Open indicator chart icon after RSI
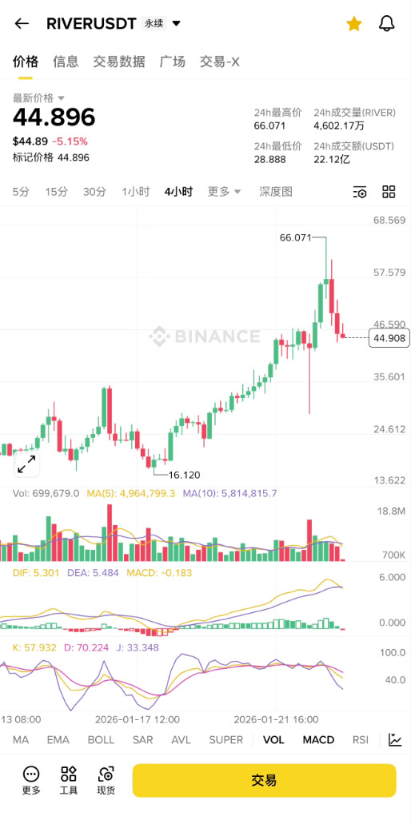411x824 pixels. pyautogui.click(x=395, y=739)
